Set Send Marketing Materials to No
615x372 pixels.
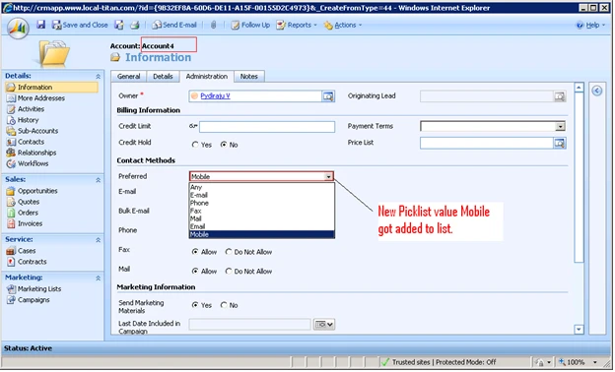pos(224,305)
